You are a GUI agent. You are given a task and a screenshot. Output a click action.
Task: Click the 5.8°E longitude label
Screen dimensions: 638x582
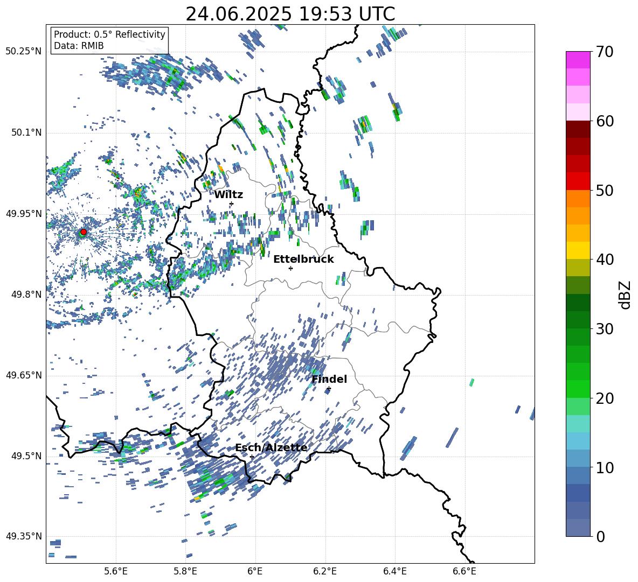point(185,571)
